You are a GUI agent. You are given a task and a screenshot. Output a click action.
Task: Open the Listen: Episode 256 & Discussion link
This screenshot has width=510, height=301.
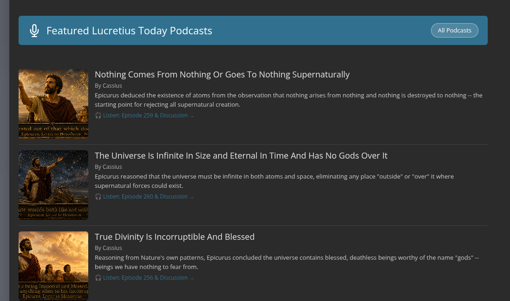click(x=145, y=278)
